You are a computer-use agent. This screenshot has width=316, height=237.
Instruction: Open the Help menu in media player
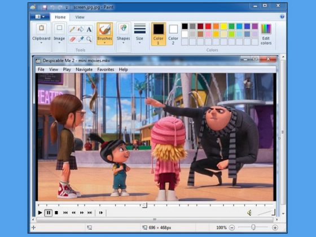tap(124, 69)
